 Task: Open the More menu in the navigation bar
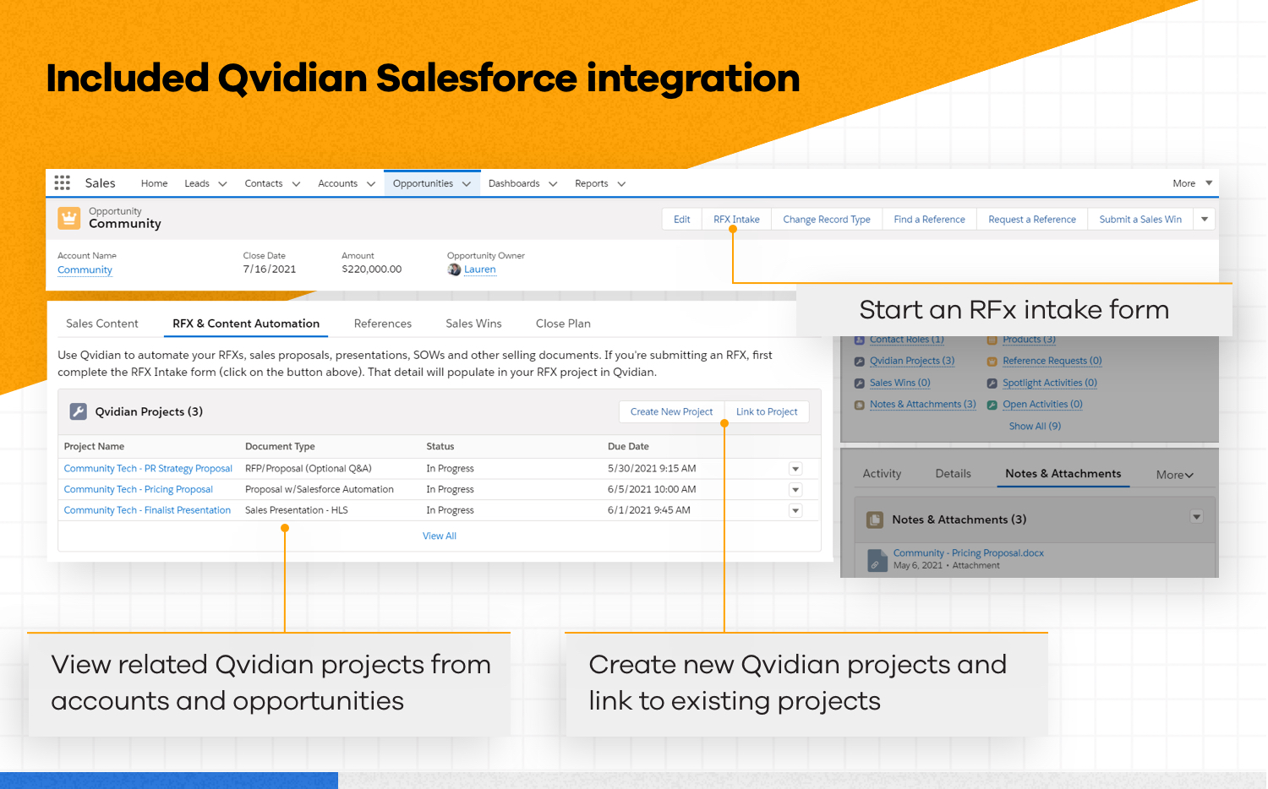(x=1191, y=182)
